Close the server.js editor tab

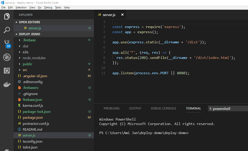[x=122, y=15]
